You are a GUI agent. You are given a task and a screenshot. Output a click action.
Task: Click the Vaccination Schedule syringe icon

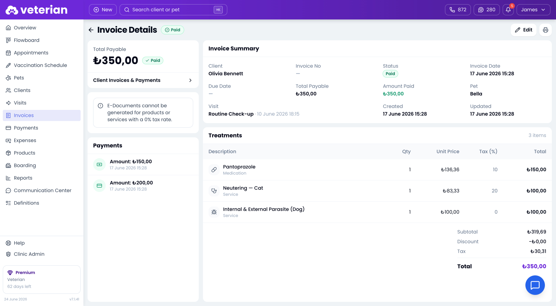click(8, 65)
